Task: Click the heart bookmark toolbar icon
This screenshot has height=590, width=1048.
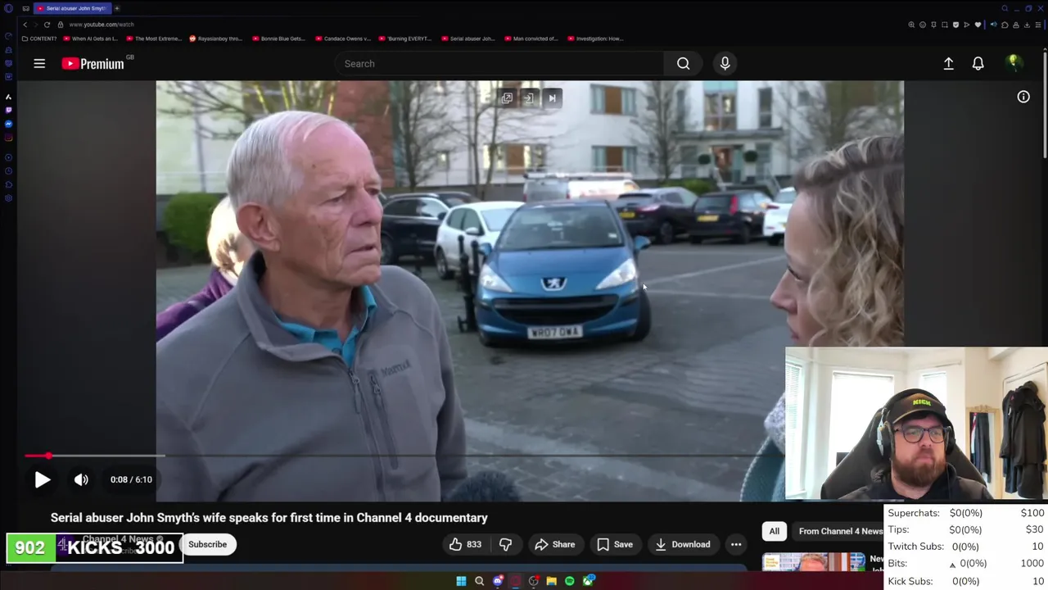Action: pos(978,25)
